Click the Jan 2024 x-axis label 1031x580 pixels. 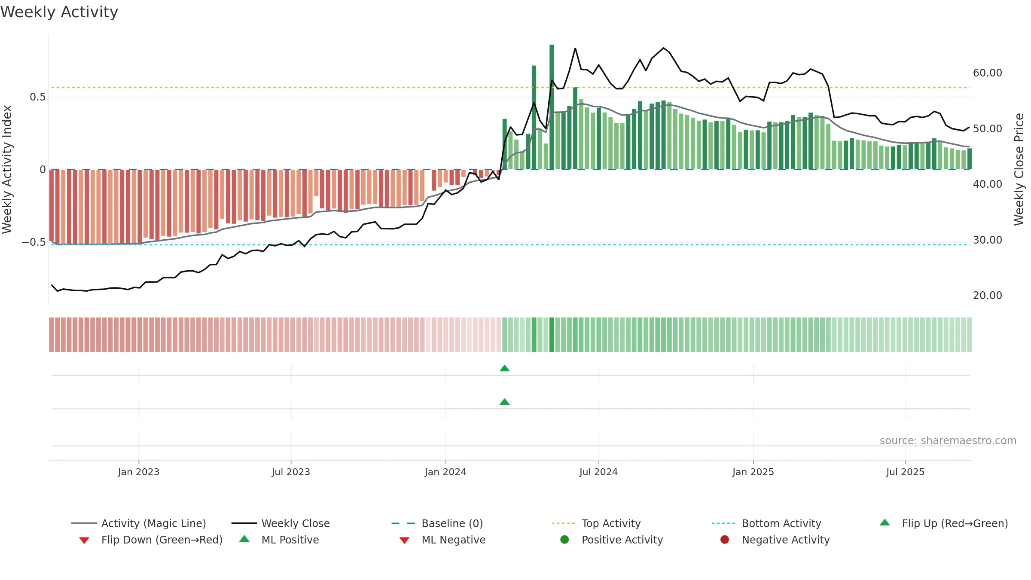click(445, 472)
